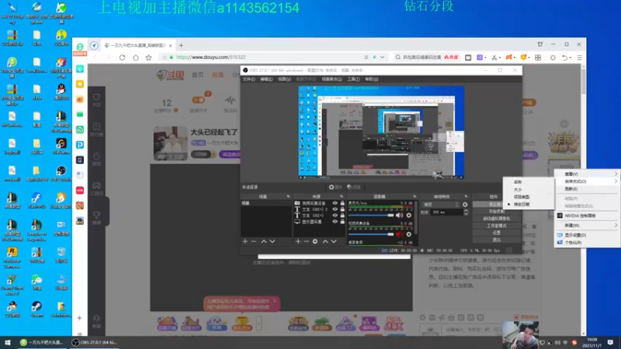Pop out the 来源 dock panel
The height and width of the screenshot is (349, 621).
[342, 196]
